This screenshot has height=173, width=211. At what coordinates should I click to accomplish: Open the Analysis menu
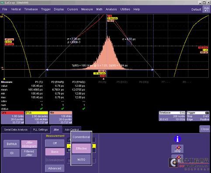[111, 9]
